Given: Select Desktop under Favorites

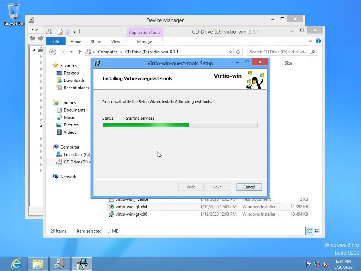Looking at the screenshot, I should click(x=71, y=73).
